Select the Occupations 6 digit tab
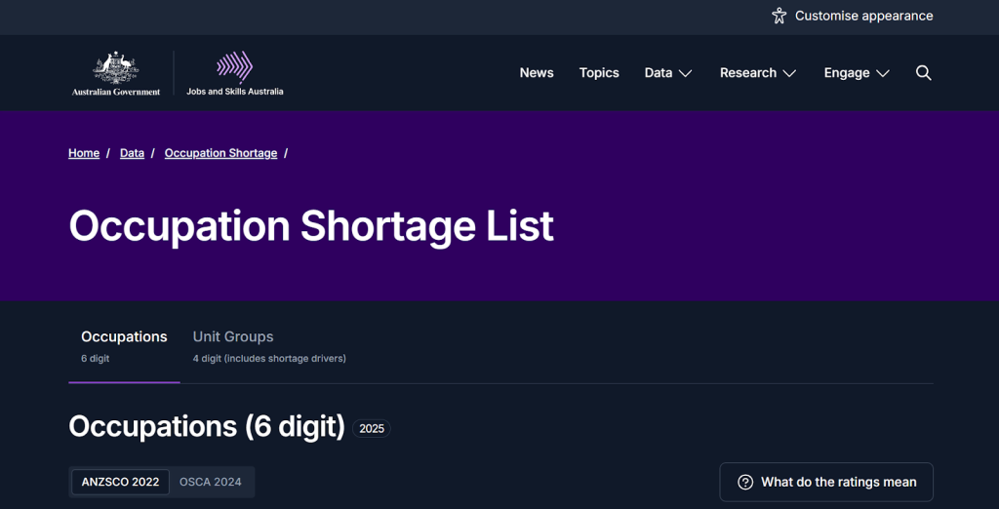 pos(124,337)
